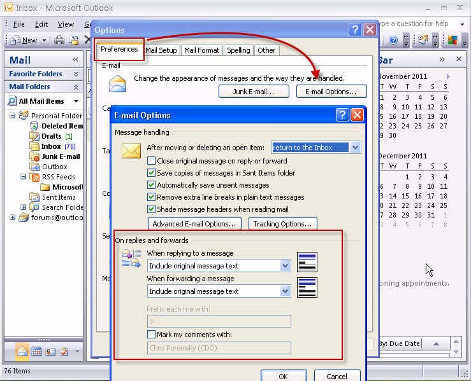The width and height of the screenshot is (471, 381).
Task: Select the Drafts folder icon
Action: pos(34,136)
